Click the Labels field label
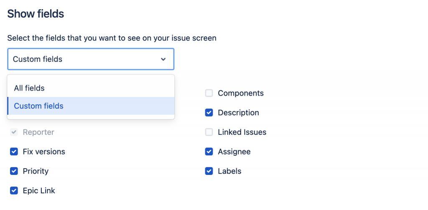Screen dimensions: 428x210 pyautogui.click(x=229, y=171)
